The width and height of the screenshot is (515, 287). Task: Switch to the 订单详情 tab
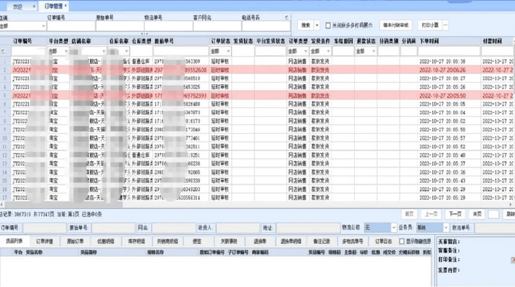44,241
